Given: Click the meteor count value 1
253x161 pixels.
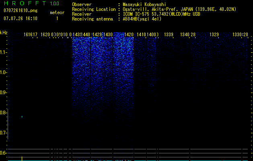Looking at the screenshot, I should (57, 19).
